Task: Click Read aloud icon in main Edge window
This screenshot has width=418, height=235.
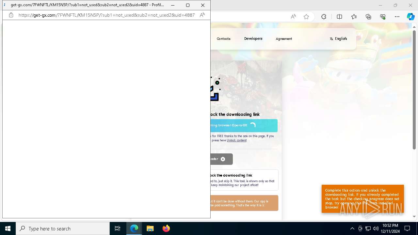Action: point(293,17)
